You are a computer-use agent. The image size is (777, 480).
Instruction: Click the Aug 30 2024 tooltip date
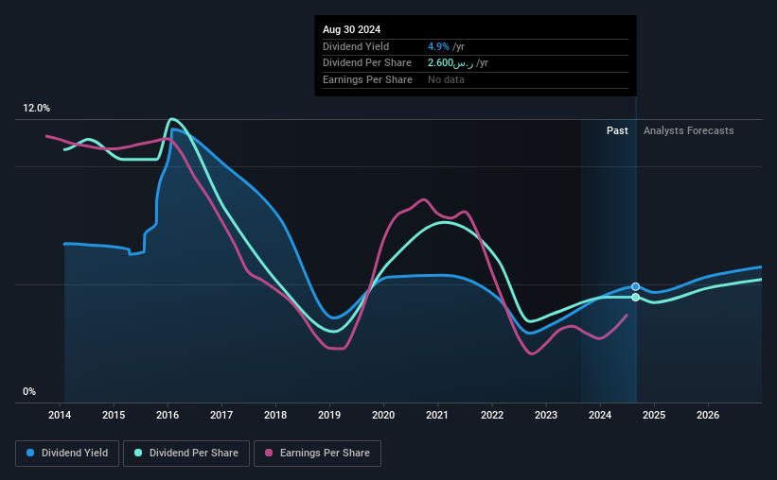(351, 29)
